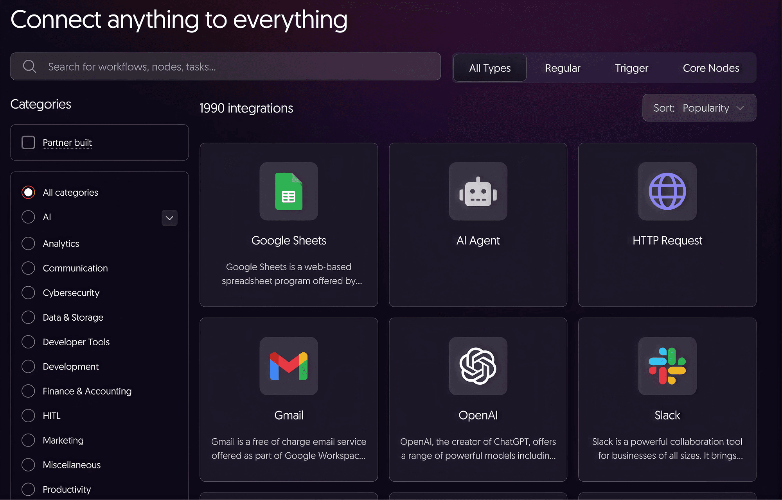Switch to the Regular tab
The image size is (782, 500).
click(x=563, y=68)
